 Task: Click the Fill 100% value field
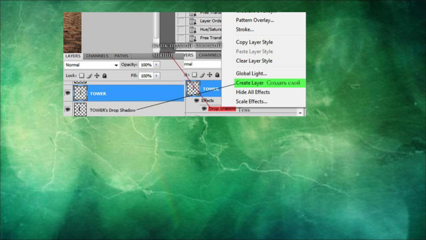(146, 76)
